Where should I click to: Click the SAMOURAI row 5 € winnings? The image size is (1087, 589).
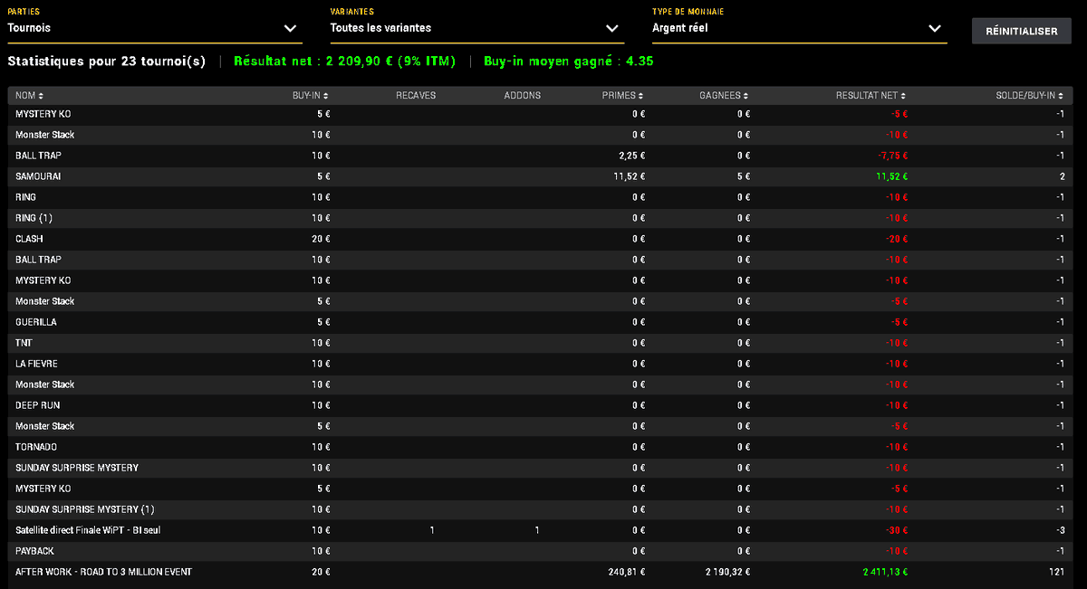[743, 176]
